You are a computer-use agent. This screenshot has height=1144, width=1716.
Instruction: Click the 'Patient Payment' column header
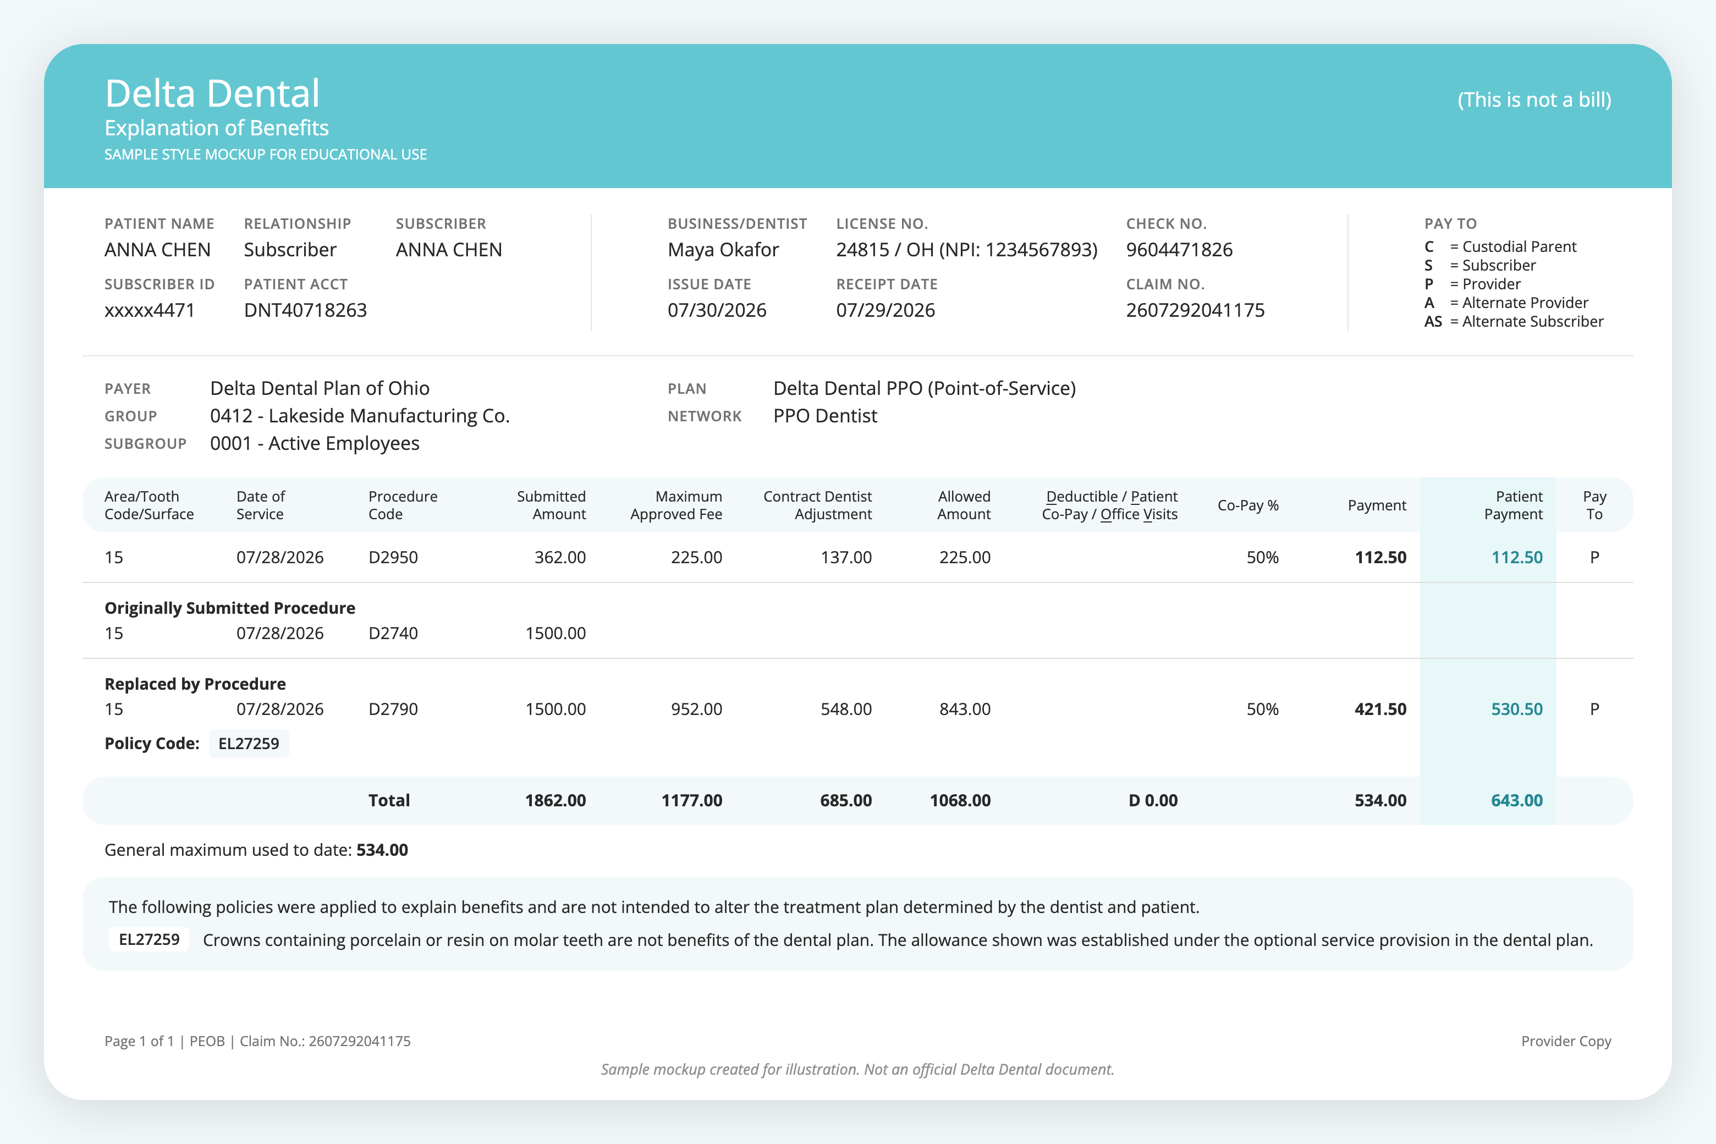point(1513,505)
